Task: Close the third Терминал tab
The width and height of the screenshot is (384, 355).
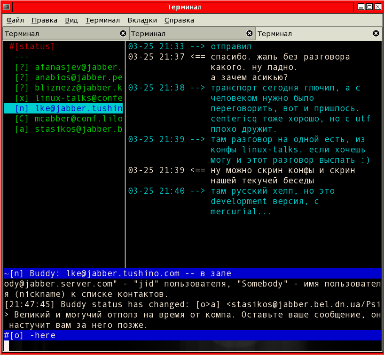Action: (376, 33)
